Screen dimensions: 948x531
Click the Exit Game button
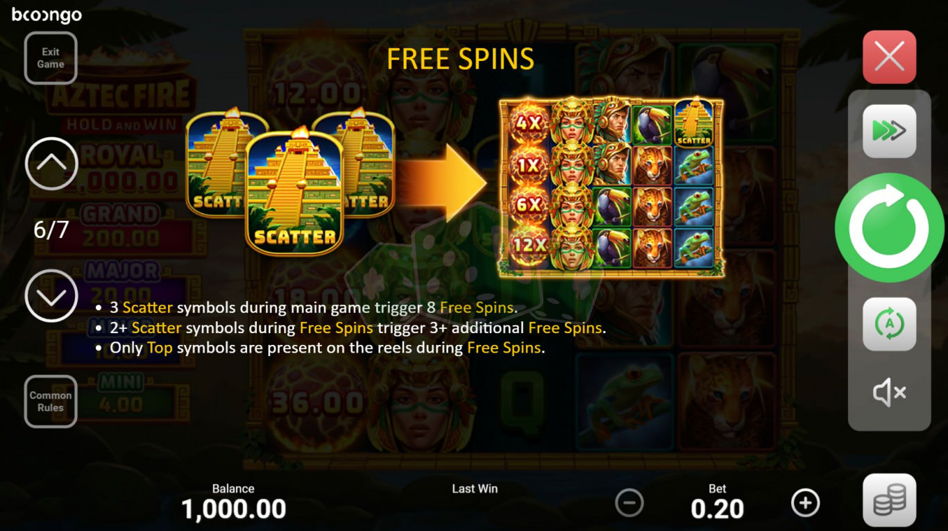click(x=51, y=58)
